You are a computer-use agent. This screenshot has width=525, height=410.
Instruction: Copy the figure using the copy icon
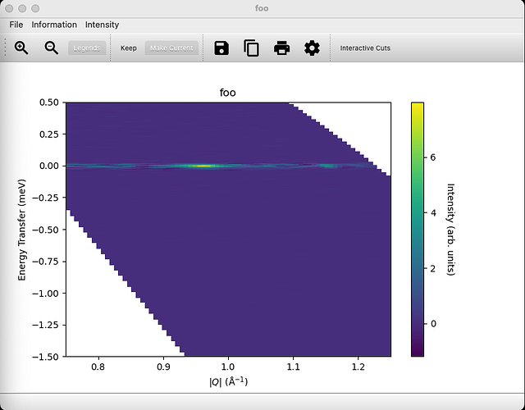pyautogui.click(x=252, y=48)
